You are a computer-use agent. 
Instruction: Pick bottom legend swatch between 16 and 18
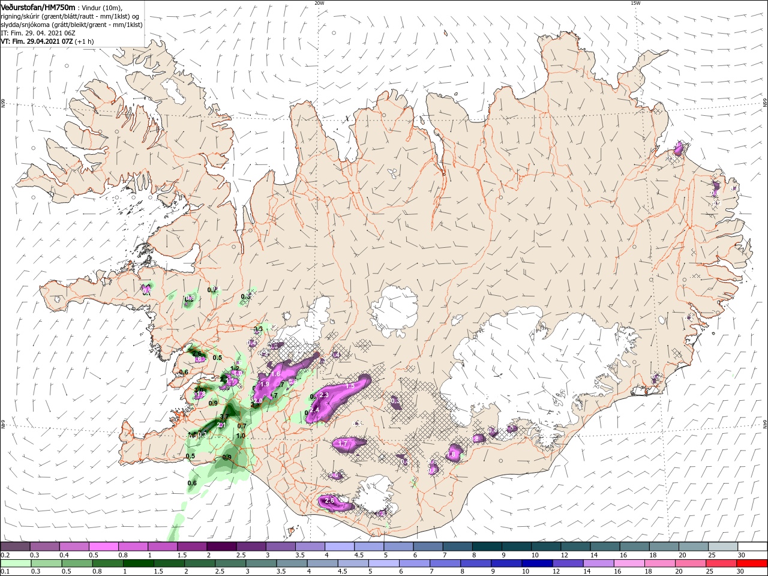tap(631, 563)
